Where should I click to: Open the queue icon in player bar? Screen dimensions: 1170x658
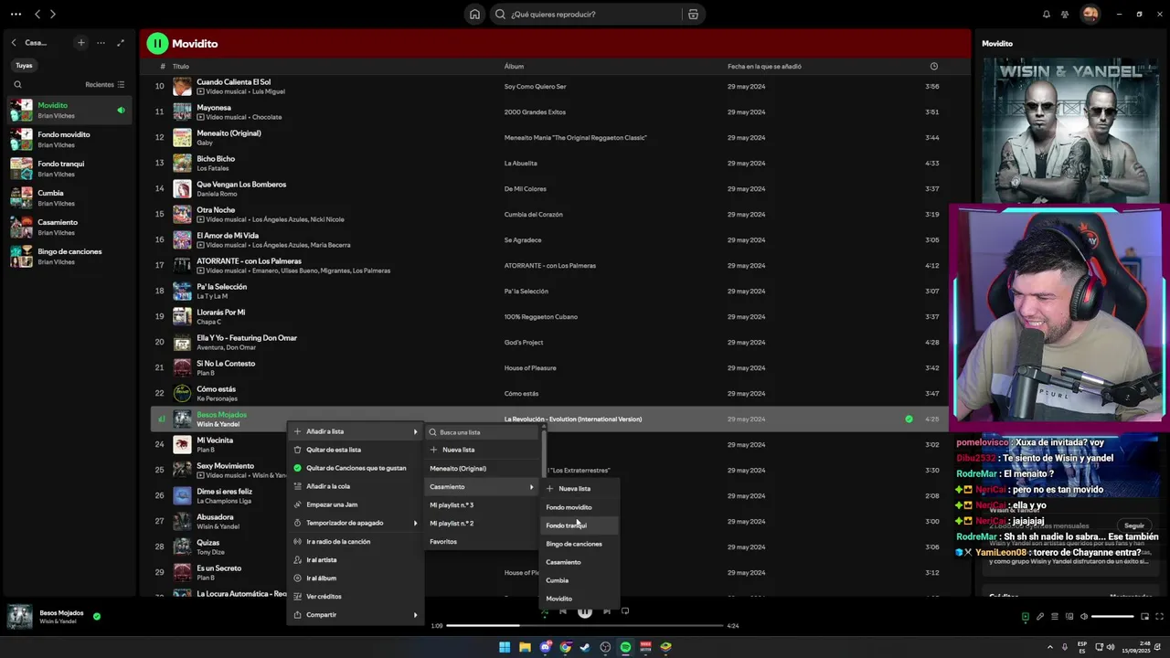[x=1054, y=617]
